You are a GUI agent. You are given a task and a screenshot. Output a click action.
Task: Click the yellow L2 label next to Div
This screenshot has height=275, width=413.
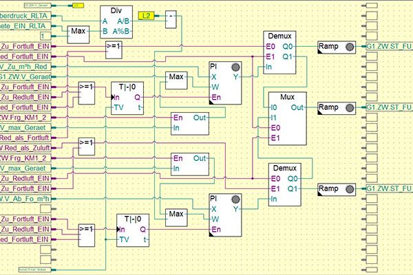pyautogui.click(x=147, y=15)
